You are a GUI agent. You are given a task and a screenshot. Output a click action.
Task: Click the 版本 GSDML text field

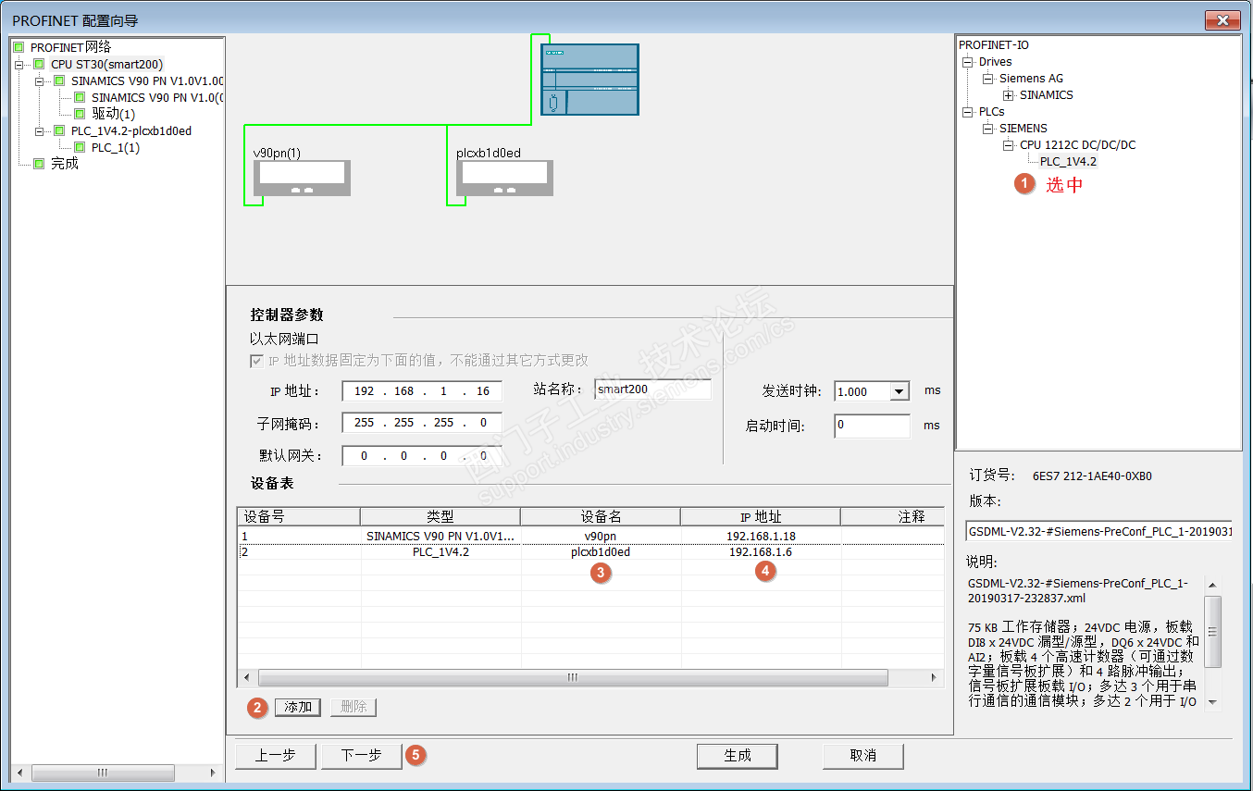(1098, 531)
